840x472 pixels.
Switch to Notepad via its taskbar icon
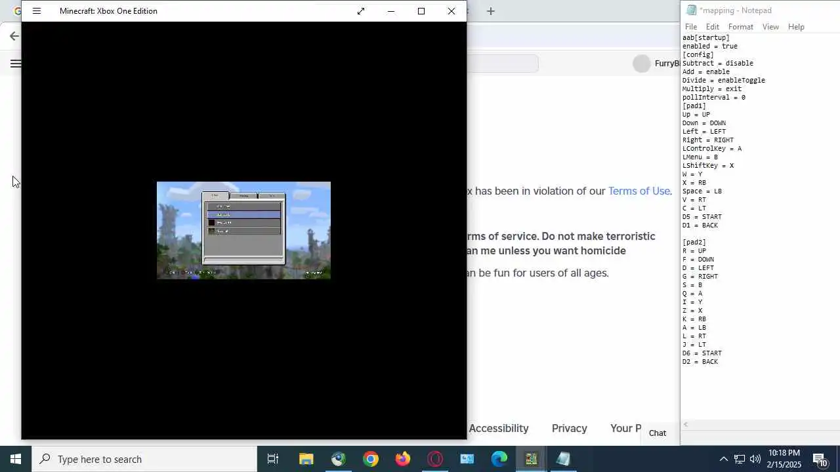(564, 459)
